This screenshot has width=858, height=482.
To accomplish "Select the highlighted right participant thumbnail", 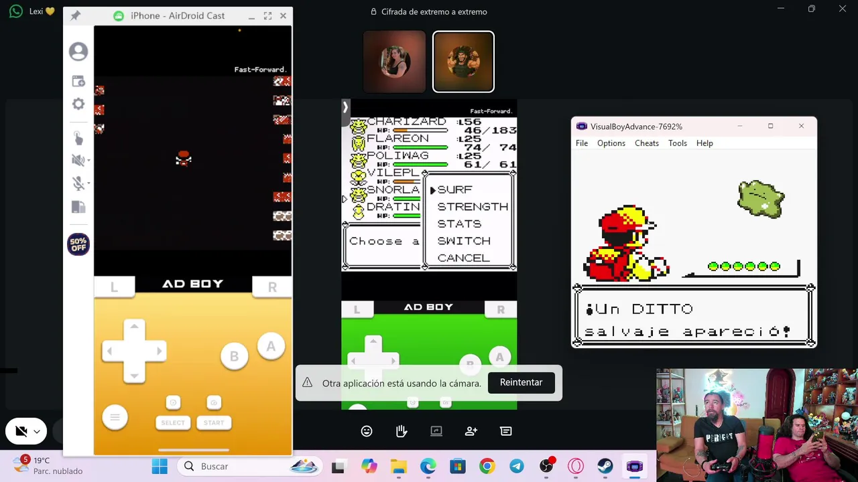I will [x=463, y=62].
